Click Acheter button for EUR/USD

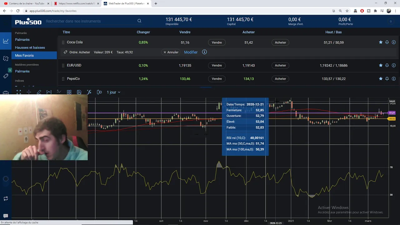280,65
